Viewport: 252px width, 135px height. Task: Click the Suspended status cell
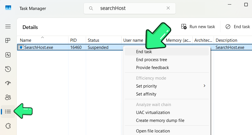pyautogui.click(x=98, y=47)
